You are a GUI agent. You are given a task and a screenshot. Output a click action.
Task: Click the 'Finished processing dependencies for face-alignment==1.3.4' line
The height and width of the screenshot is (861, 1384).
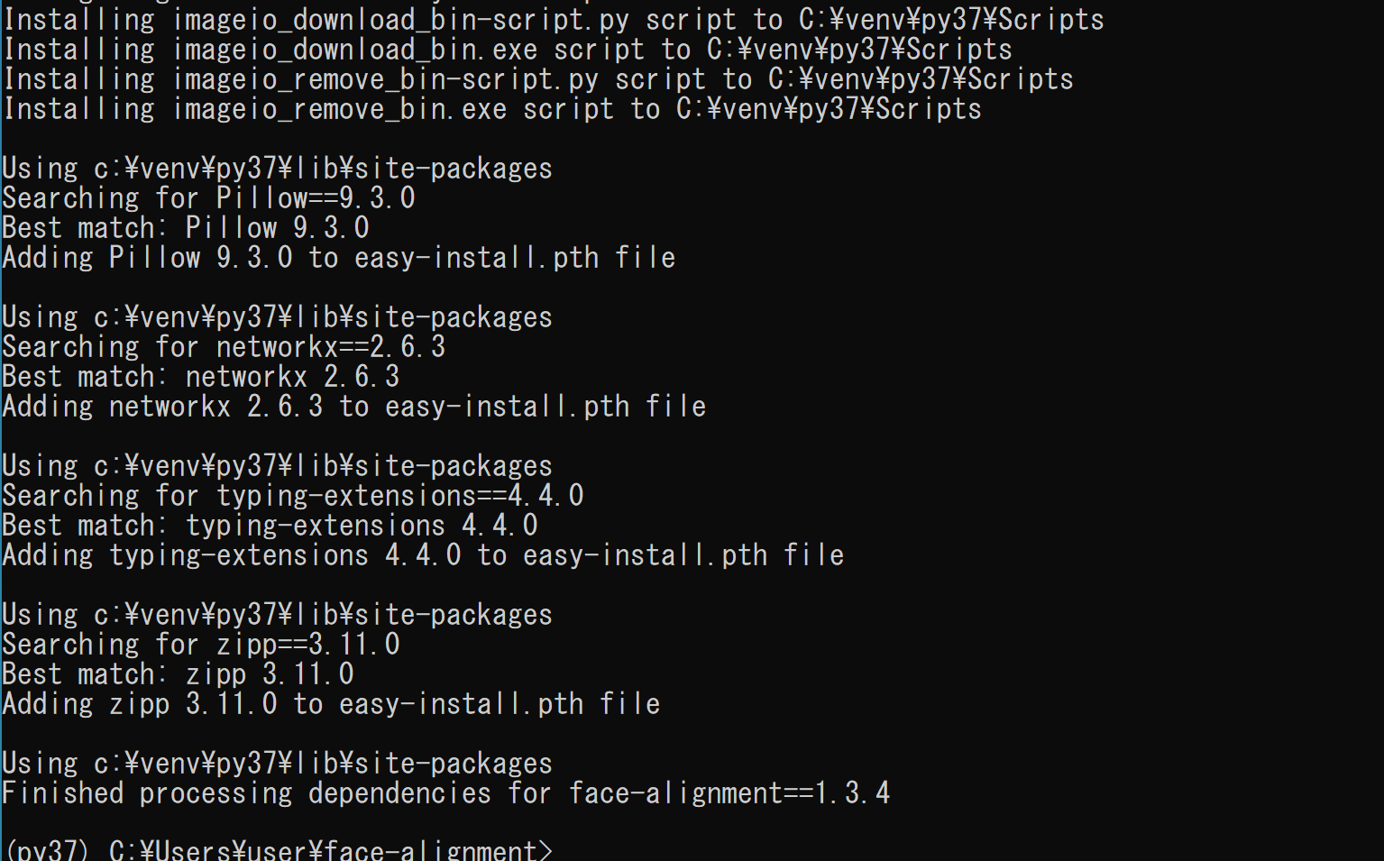(446, 792)
